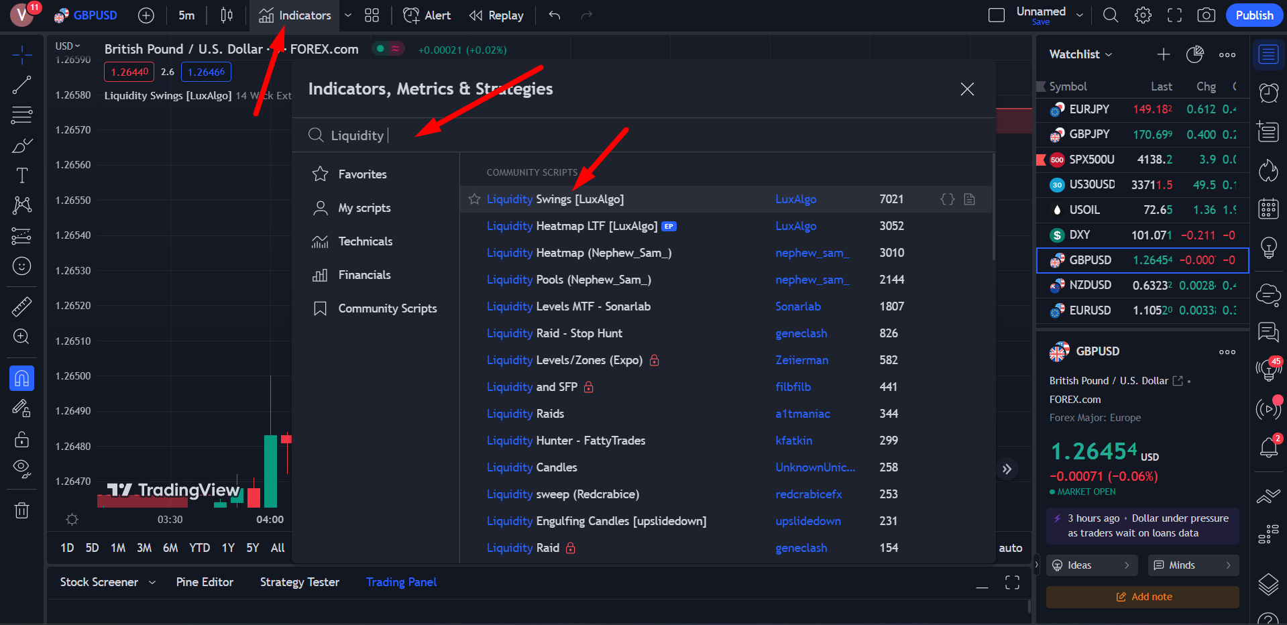
Task: Open the alerts alarm clock panel
Action: (1268, 93)
